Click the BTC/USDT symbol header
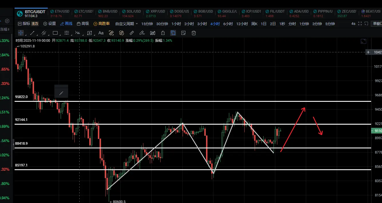The height and width of the screenshot is (203, 382). (x=31, y=13)
